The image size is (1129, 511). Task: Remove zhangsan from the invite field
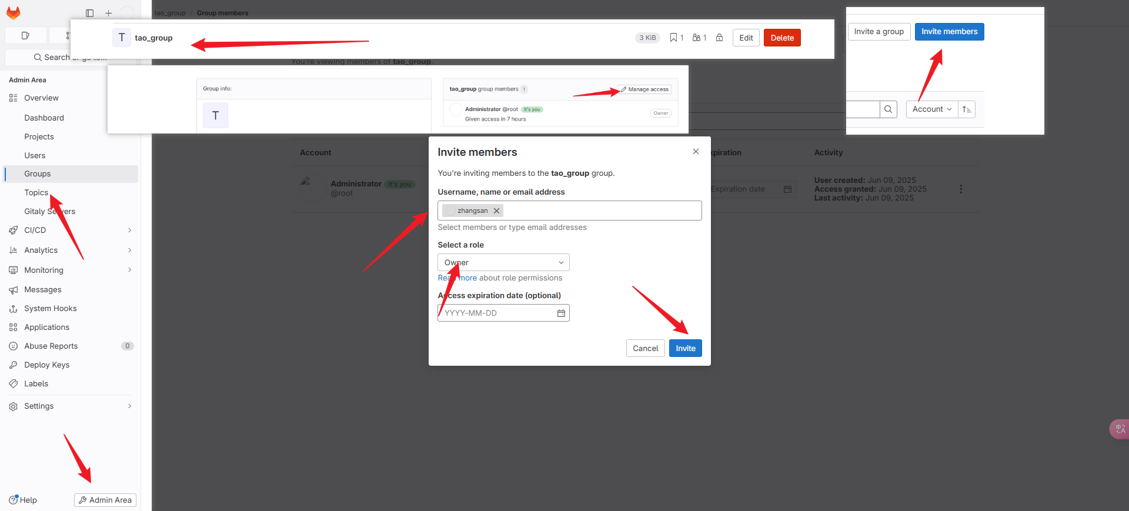(496, 211)
